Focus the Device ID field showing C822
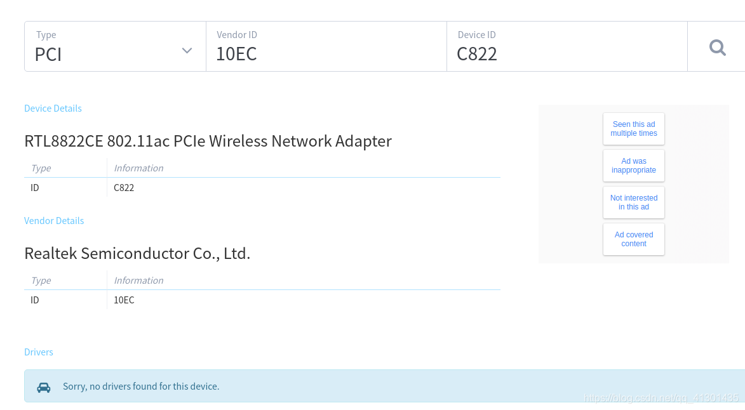Image resolution: width=745 pixels, height=410 pixels. 567,46
